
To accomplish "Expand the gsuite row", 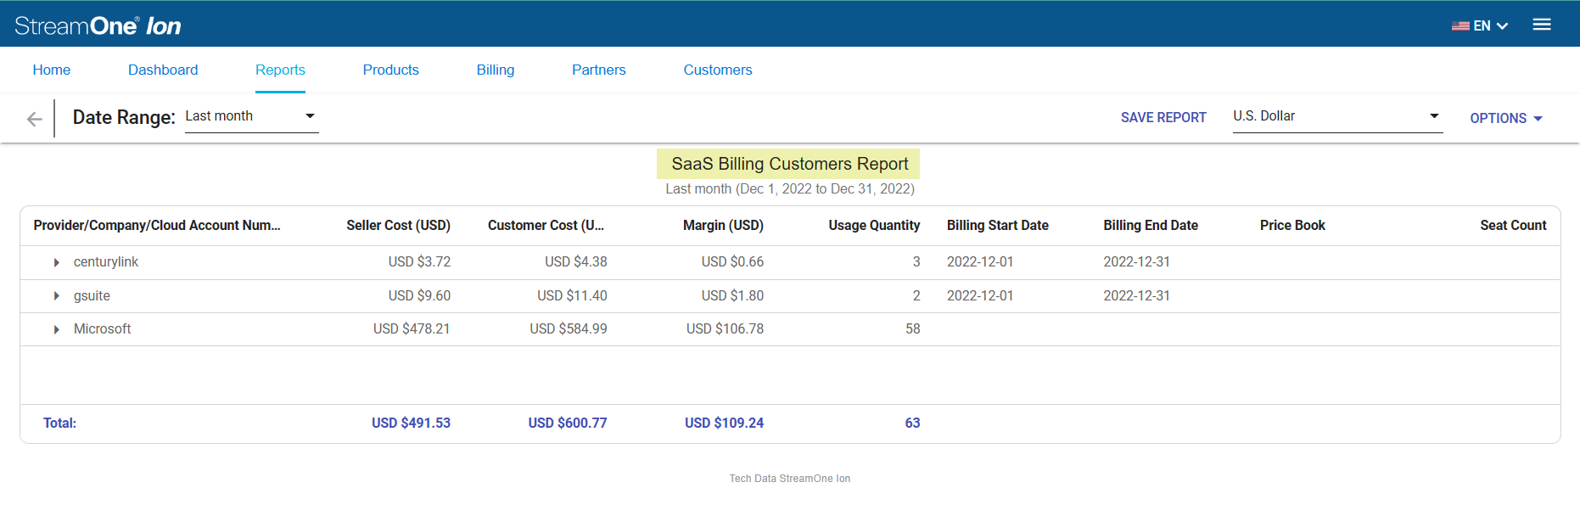I will [57, 296].
